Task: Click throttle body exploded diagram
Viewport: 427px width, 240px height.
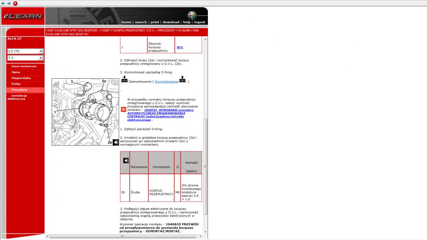Action: 85,112
